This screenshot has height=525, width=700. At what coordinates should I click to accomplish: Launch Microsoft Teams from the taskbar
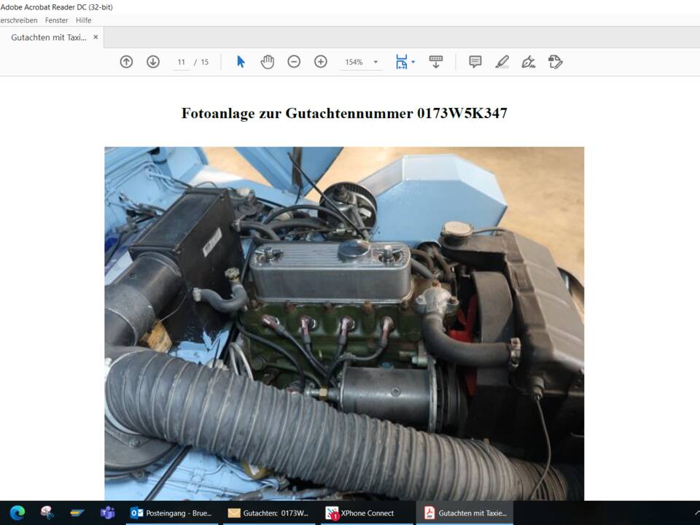(x=108, y=513)
